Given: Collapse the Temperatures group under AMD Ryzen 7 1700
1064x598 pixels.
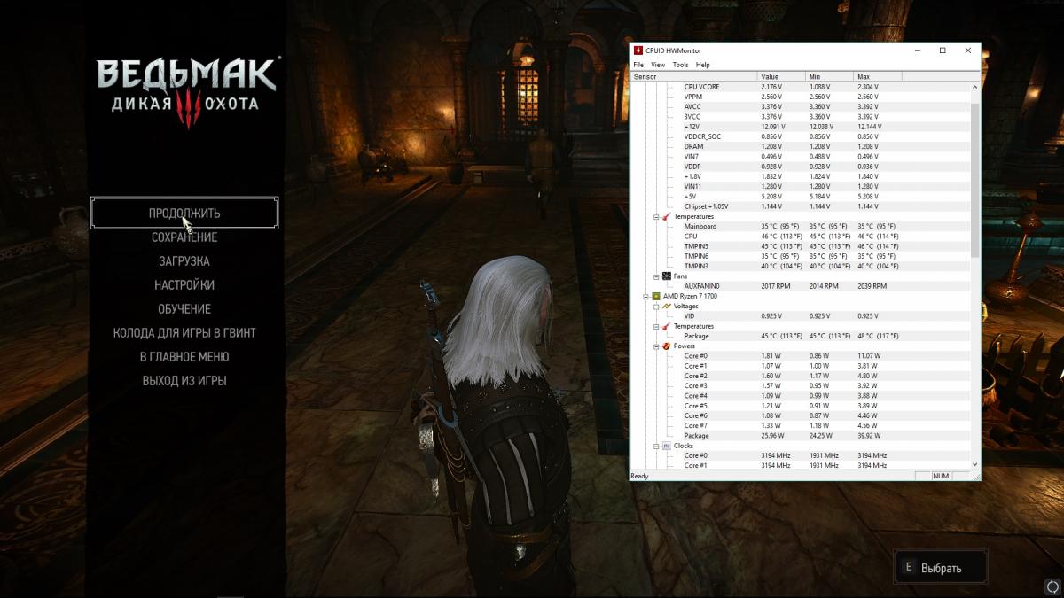Looking at the screenshot, I should pyautogui.click(x=656, y=326).
